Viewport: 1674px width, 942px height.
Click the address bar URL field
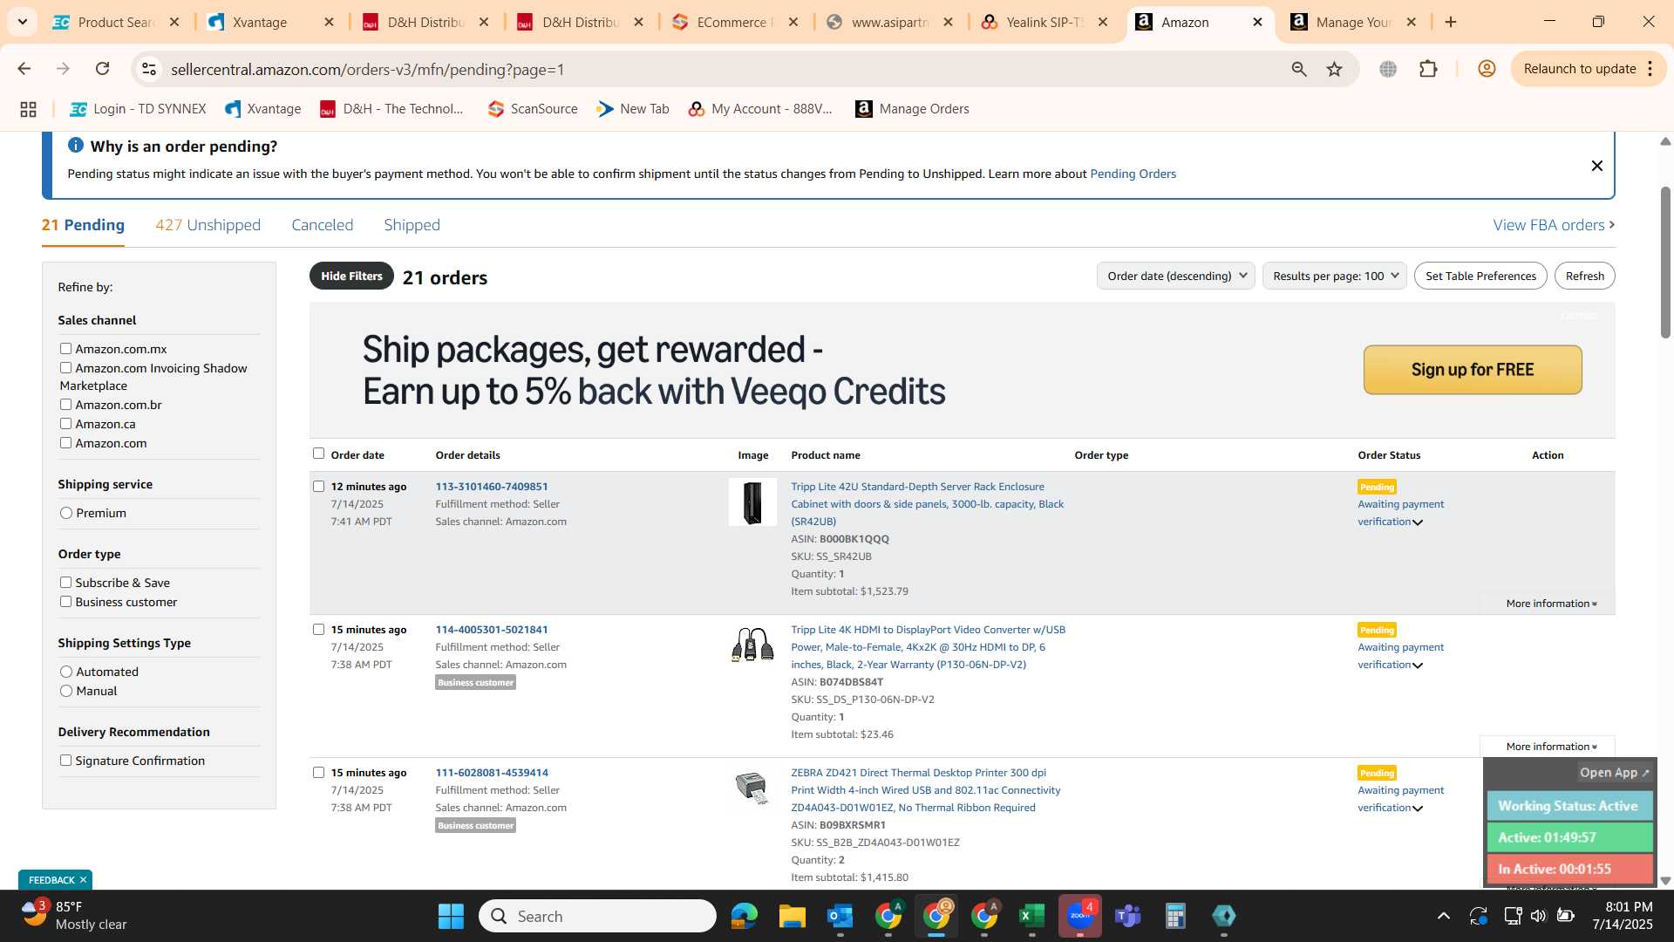tap(724, 69)
